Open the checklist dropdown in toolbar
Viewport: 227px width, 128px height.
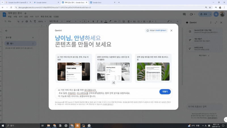pyautogui.click(x=140, y=22)
